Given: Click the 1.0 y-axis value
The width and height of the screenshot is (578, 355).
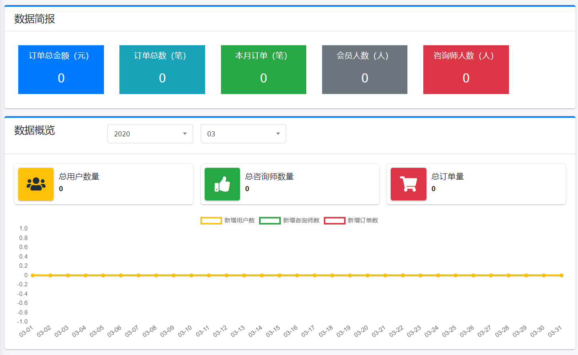Looking at the screenshot, I should tap(23, 228).
